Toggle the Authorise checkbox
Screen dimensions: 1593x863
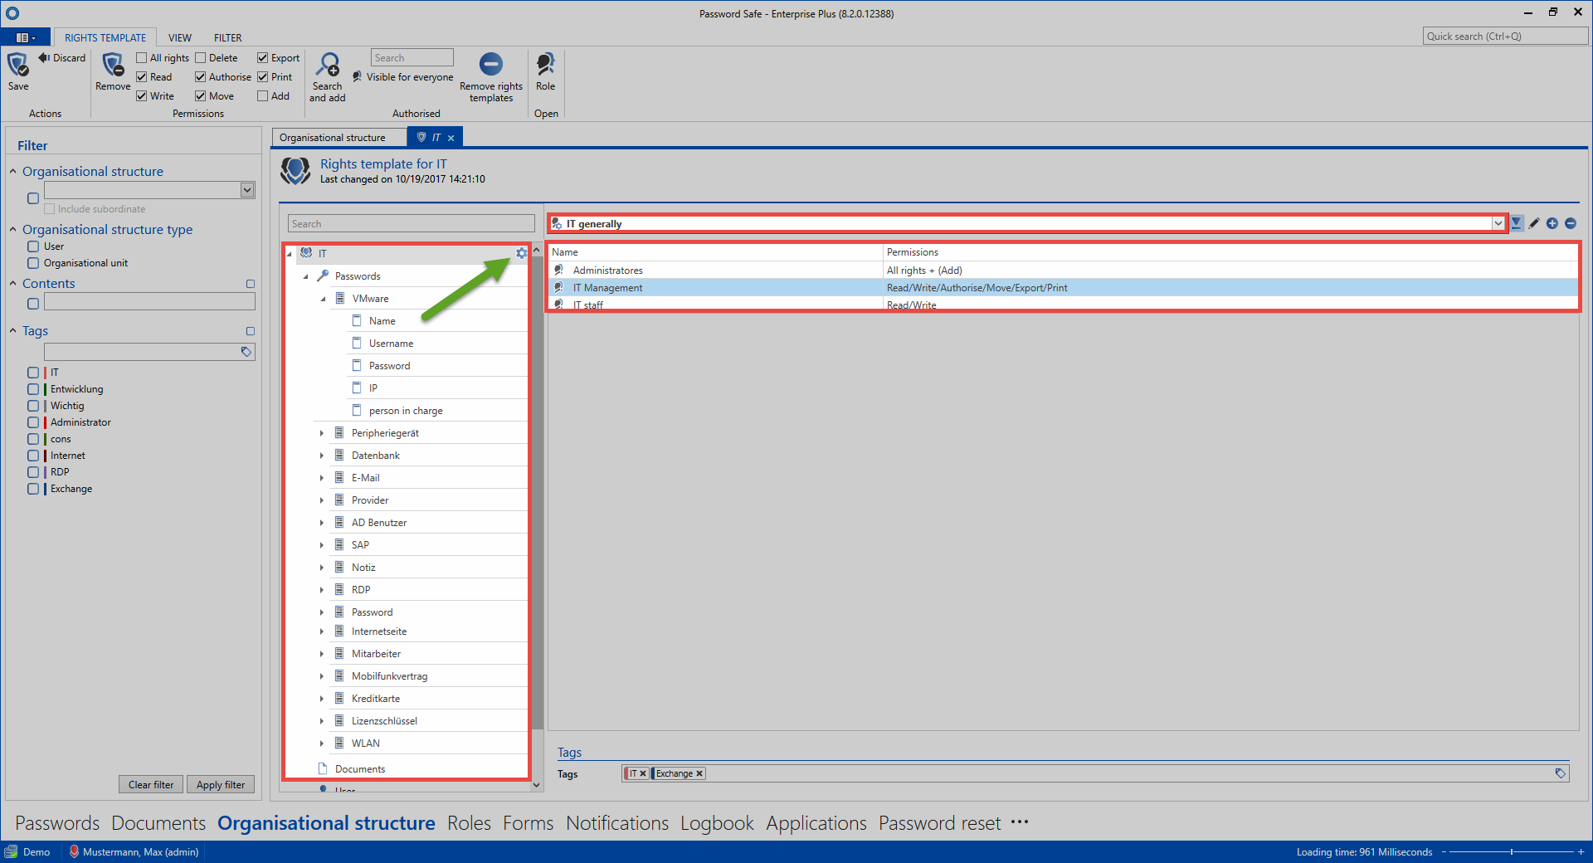pos(201,77)
